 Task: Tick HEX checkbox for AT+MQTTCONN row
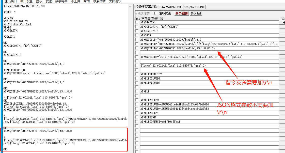(x=137, y=57)
